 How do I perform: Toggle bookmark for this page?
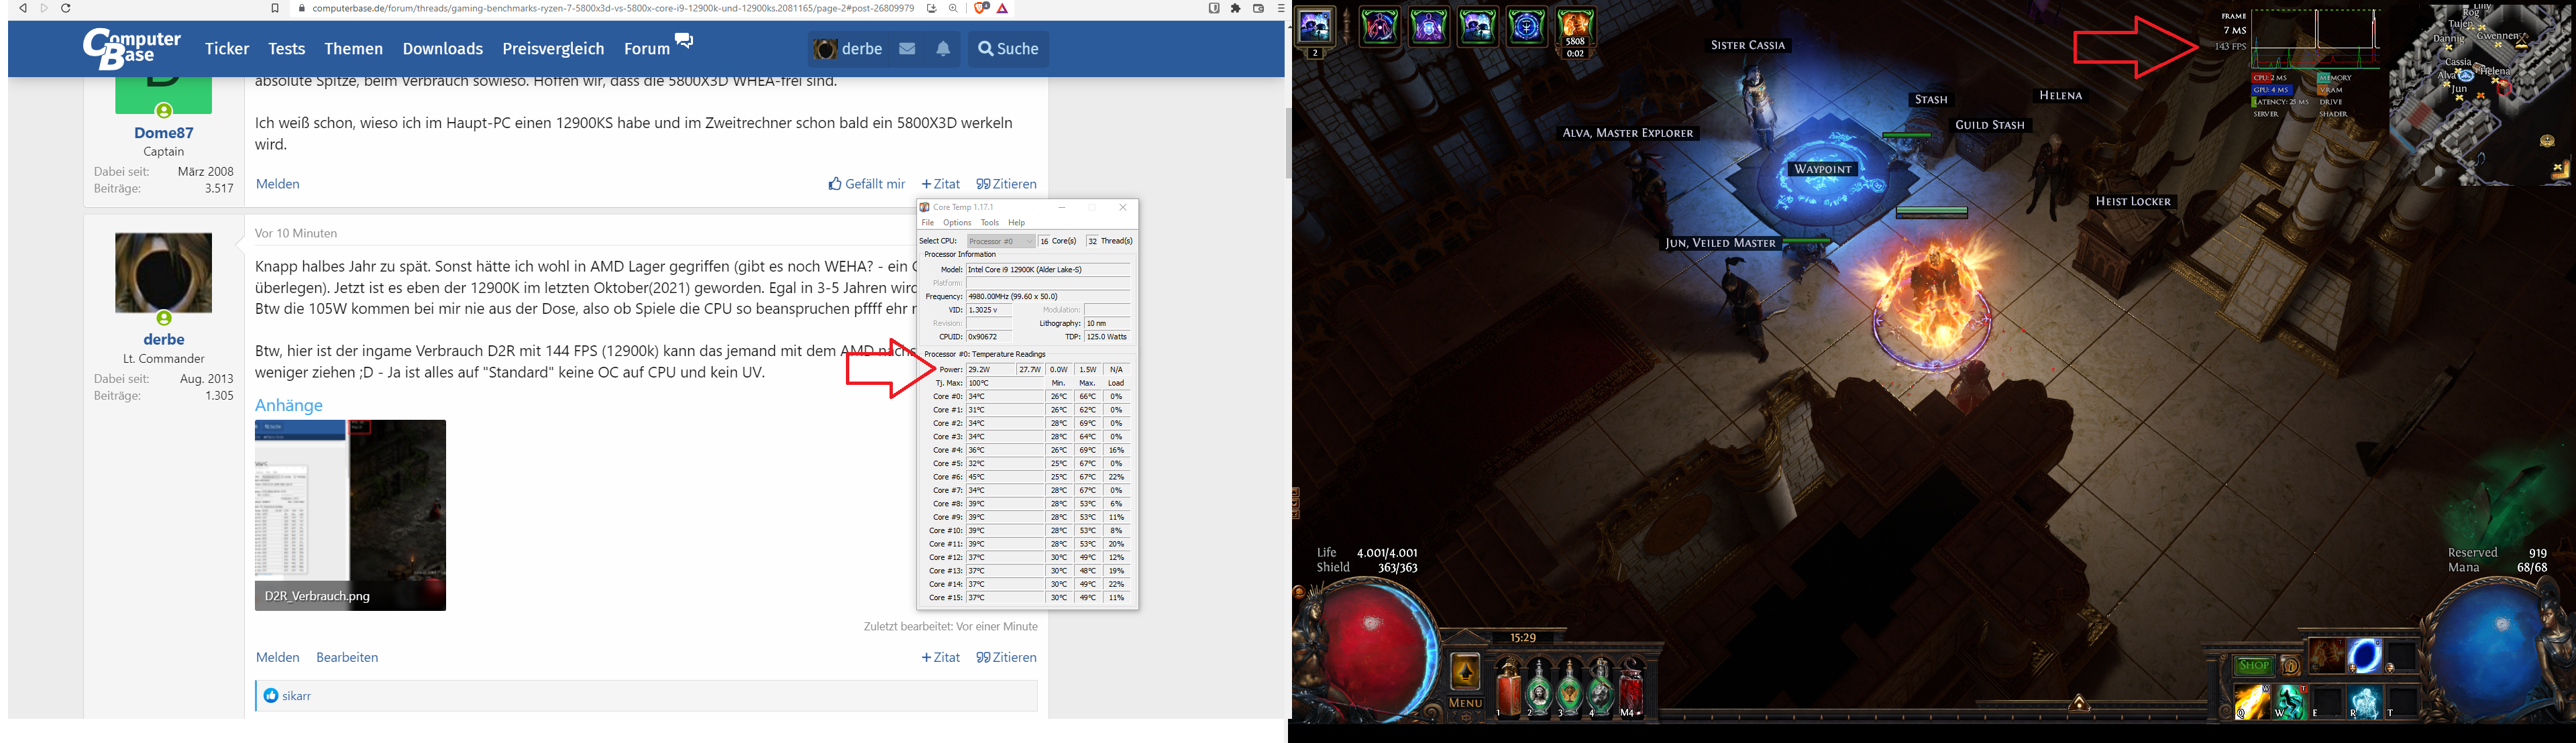click(x=275, y=8)
